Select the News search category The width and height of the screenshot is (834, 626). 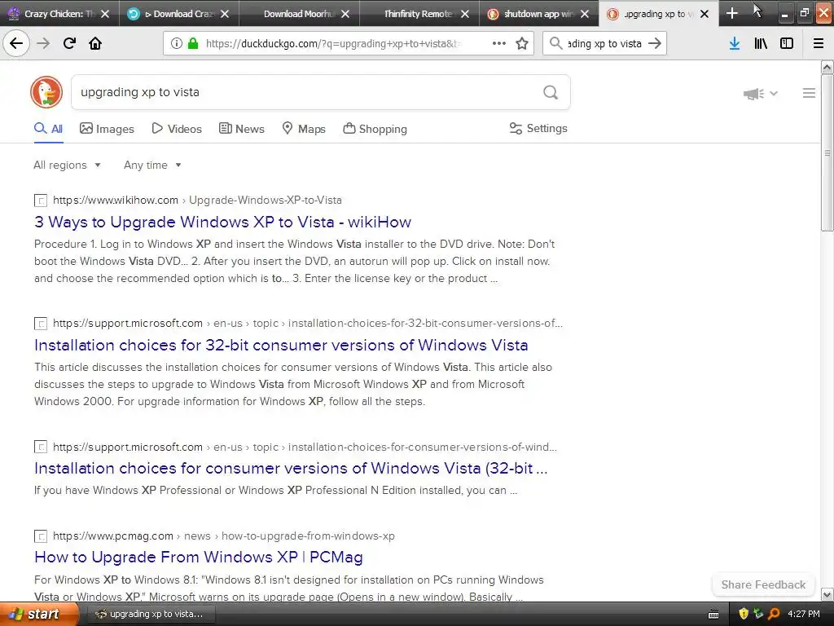[241, 129]
